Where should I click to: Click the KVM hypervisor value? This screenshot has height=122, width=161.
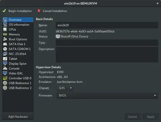pos(60,72)
